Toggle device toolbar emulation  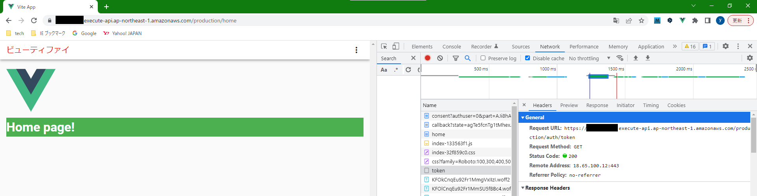pos(396,46)
